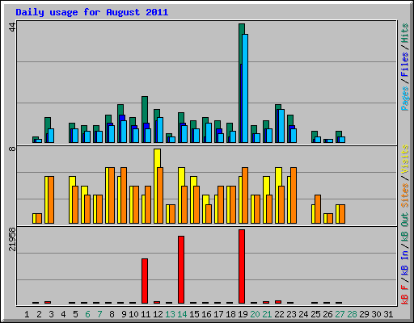Click day "26" on the x-axis
The height and width of the screenshot is (323, 414).
click(327, 314)
